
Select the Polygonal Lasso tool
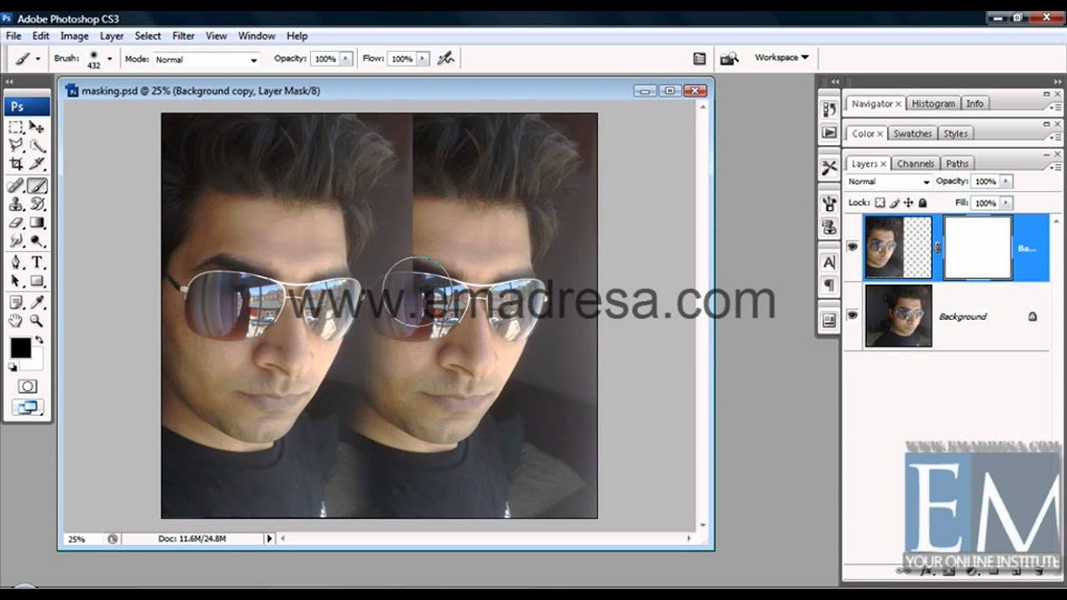[x=16, y=146]
